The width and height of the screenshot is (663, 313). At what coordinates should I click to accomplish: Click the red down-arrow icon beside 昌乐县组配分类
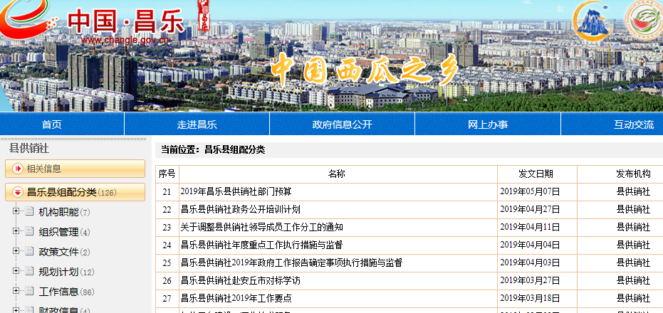[17, 192]
